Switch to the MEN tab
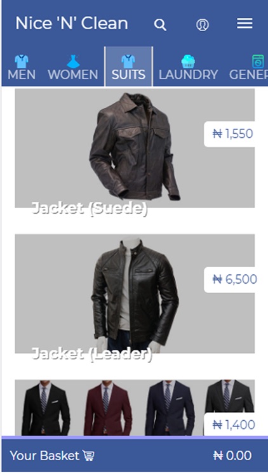The image size is (268, 476). pos(22,67)
